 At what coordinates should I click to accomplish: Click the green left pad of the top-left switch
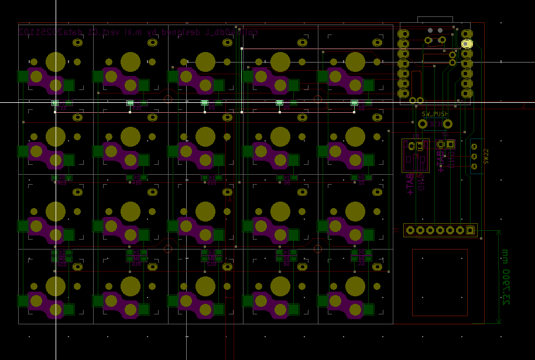[x=23, y=76]
